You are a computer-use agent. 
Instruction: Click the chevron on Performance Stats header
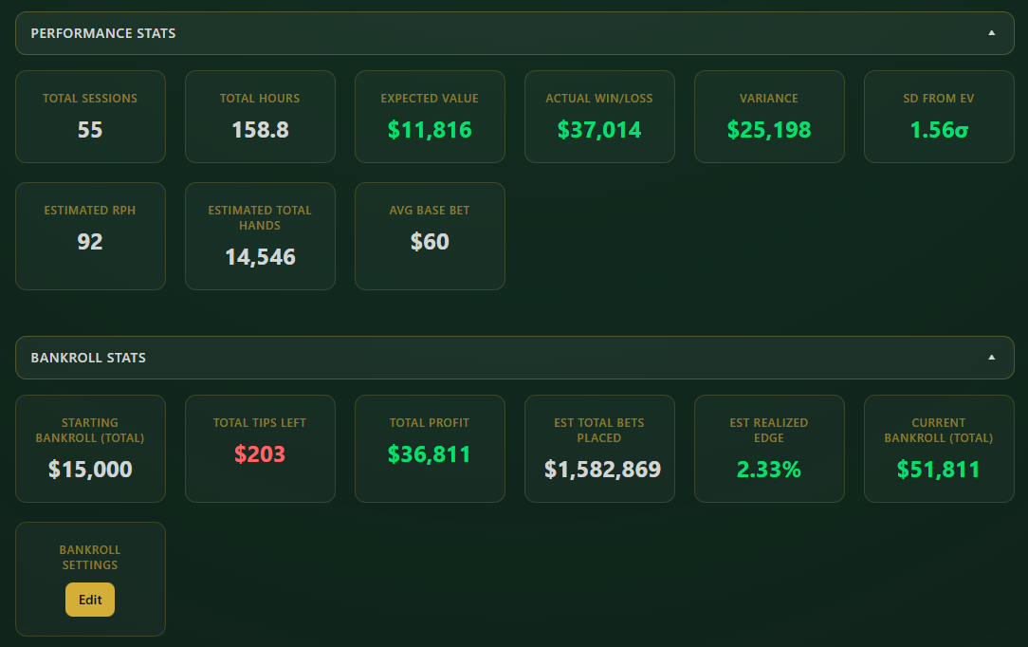pos(992,32)
